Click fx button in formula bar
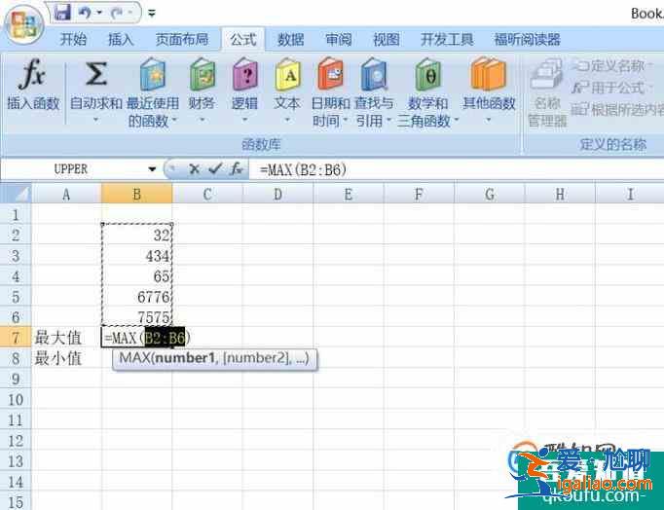664x510 pixels. [x=237, y=169]
